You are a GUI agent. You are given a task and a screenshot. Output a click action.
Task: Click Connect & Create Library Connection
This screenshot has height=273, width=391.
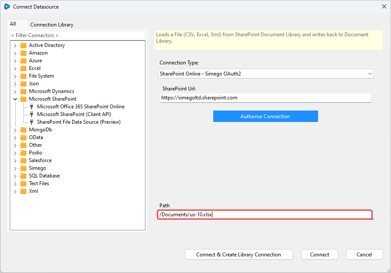click(x=238, y=254)
